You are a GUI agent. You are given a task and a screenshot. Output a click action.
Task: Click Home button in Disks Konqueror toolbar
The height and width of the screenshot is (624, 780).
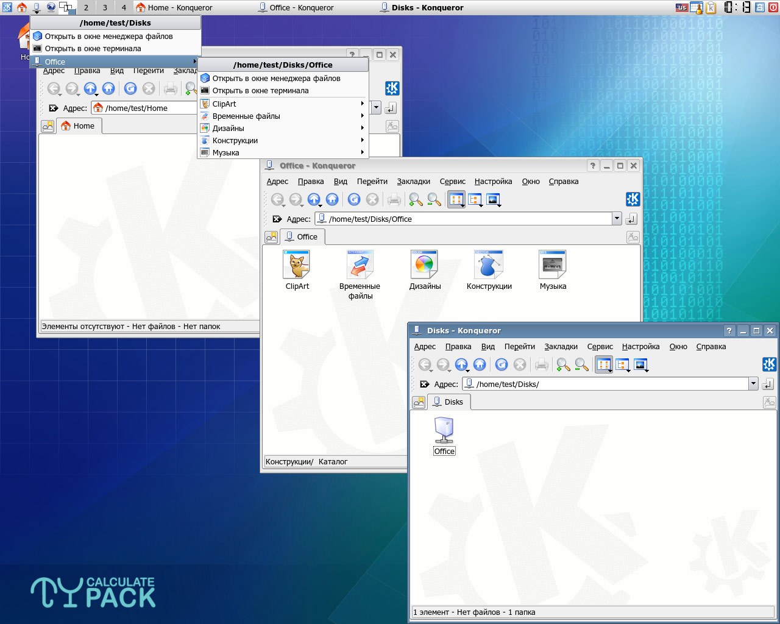coord(480,364)
